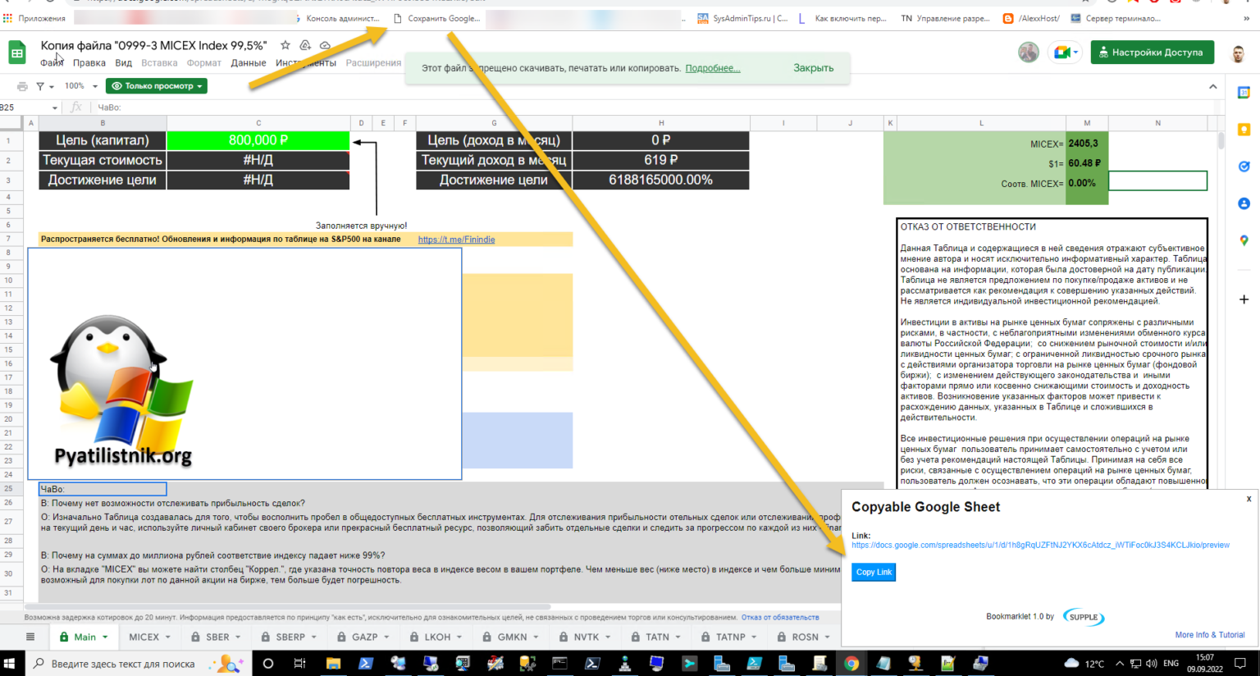Click the move-to-Drive icon beside the title
Image resolution: width=1260 pixels, height=676 pixels.
click(305, 45)
